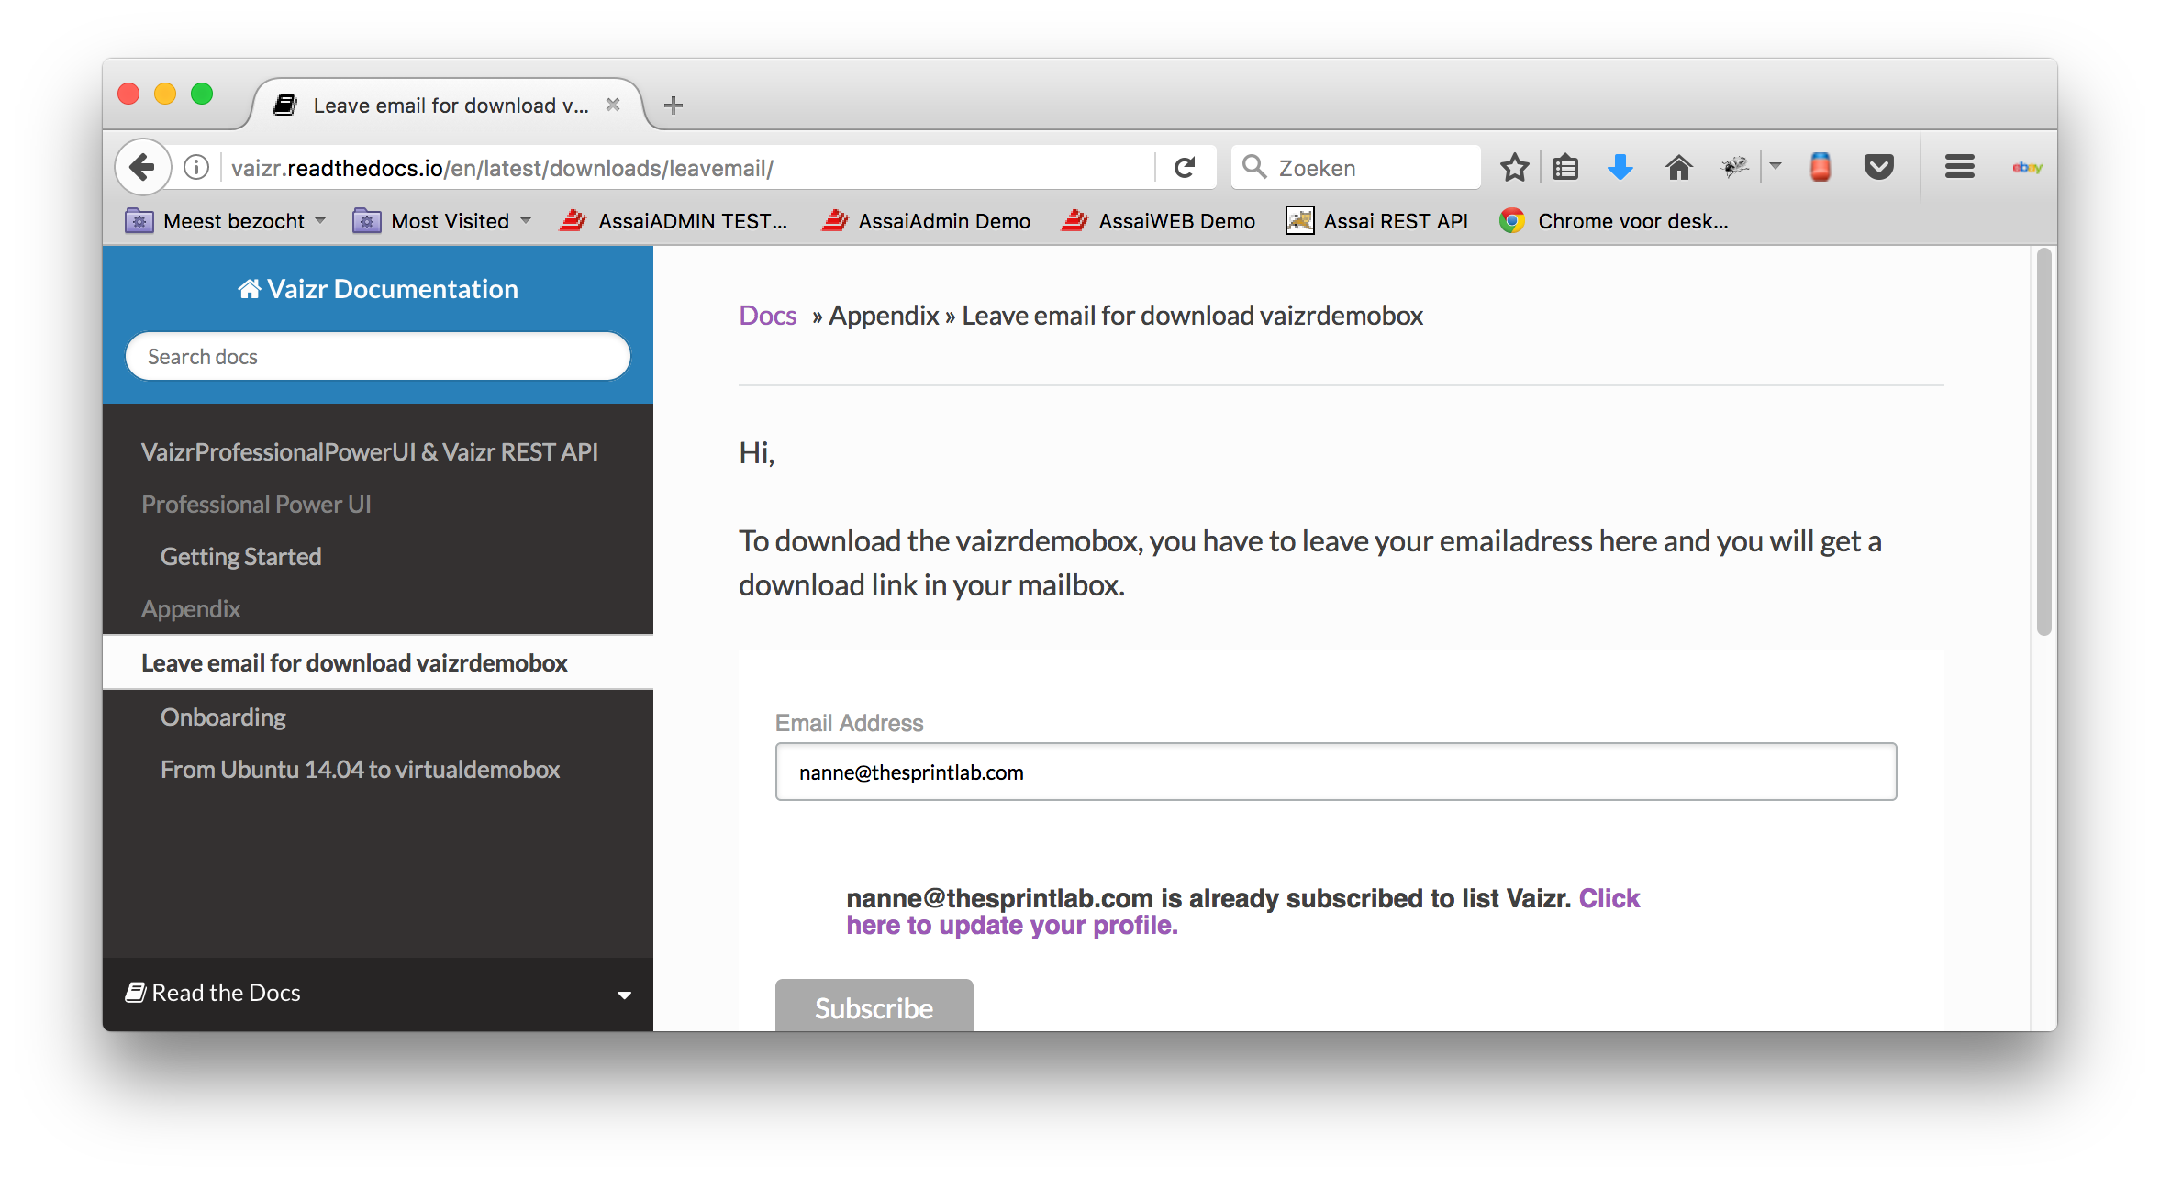The image size is (2160, 1178).
Task: Show the bookmarks list icon
Action: 1565,167
